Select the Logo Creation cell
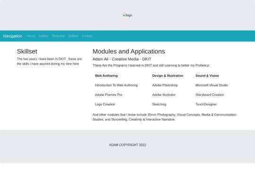This screenshot has height=191, width=255. (x=105, y=104)
